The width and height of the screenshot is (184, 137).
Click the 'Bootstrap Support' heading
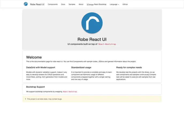[36, 87]
